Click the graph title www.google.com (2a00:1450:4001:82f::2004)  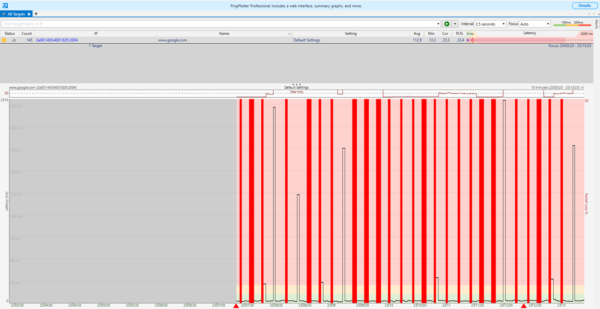[43, 88]
